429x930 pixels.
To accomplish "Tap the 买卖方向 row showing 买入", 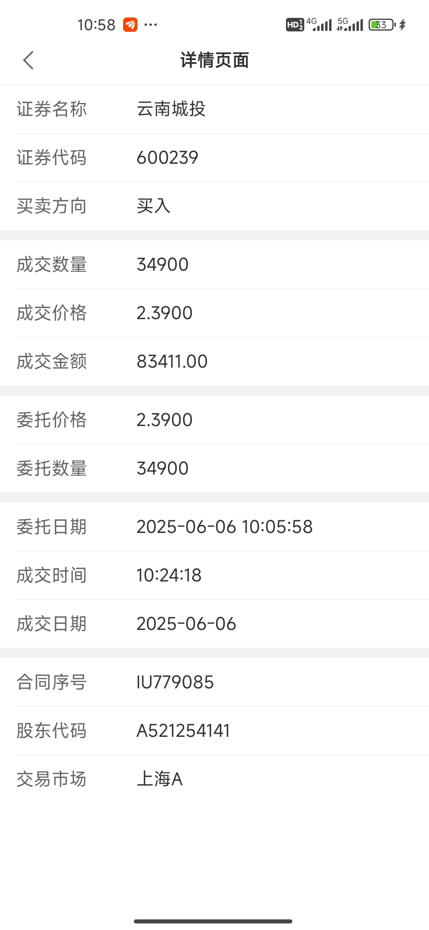I will 214,206.
